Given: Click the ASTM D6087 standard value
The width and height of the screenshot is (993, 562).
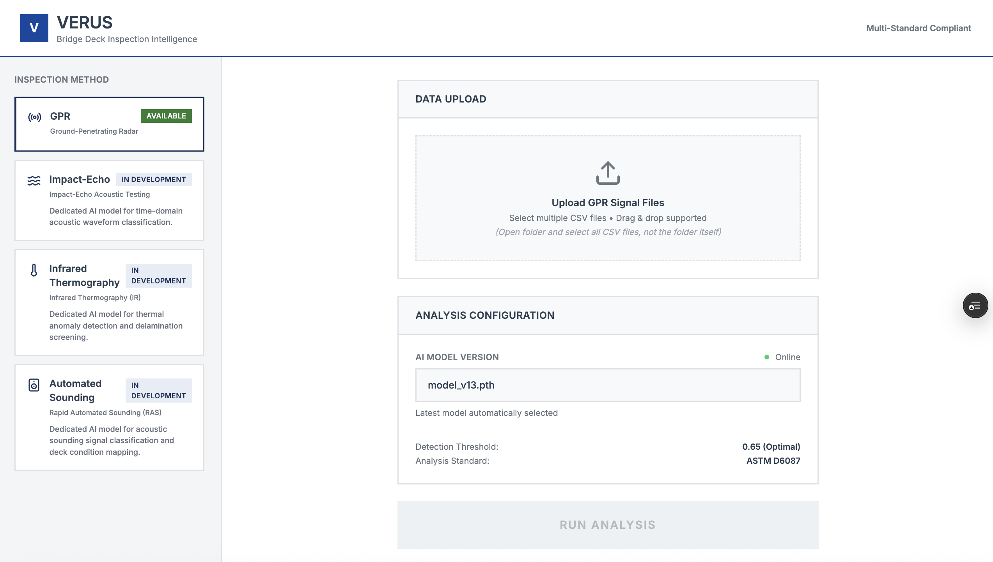Looking at the screenshot, I should [x=773, y=461].
